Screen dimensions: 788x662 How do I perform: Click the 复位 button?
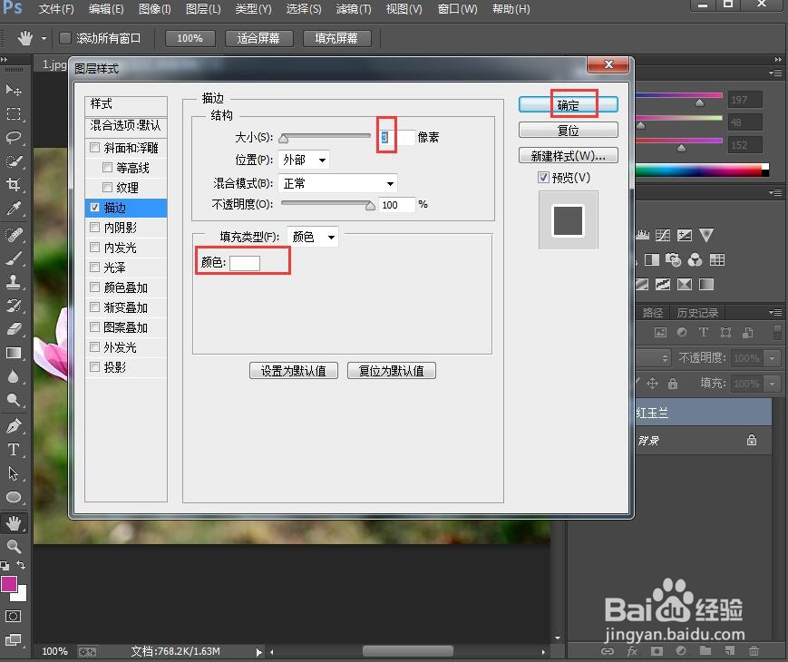[x=569, y=131]
